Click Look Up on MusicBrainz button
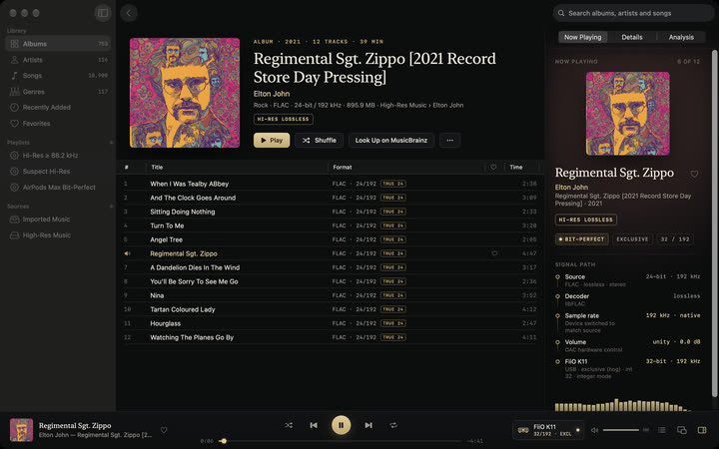719x449 pixels. point(391,141)
